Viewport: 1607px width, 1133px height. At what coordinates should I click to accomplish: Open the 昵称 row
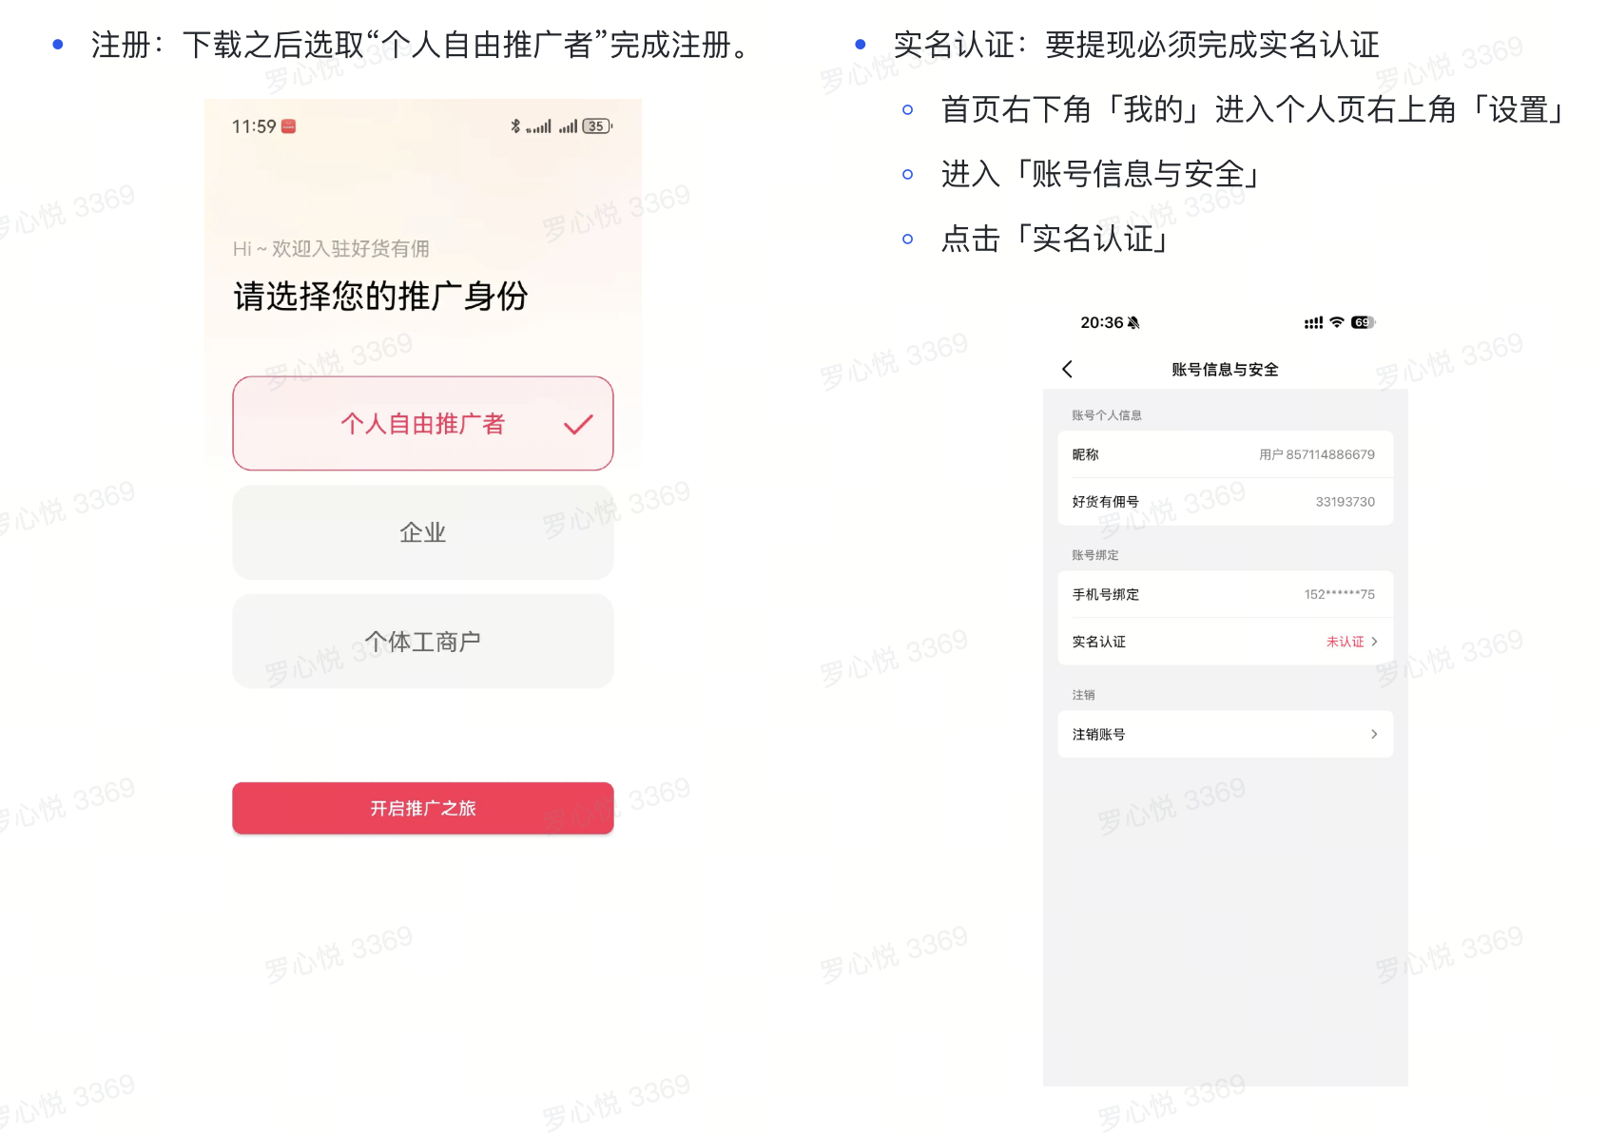point(1224,454)
